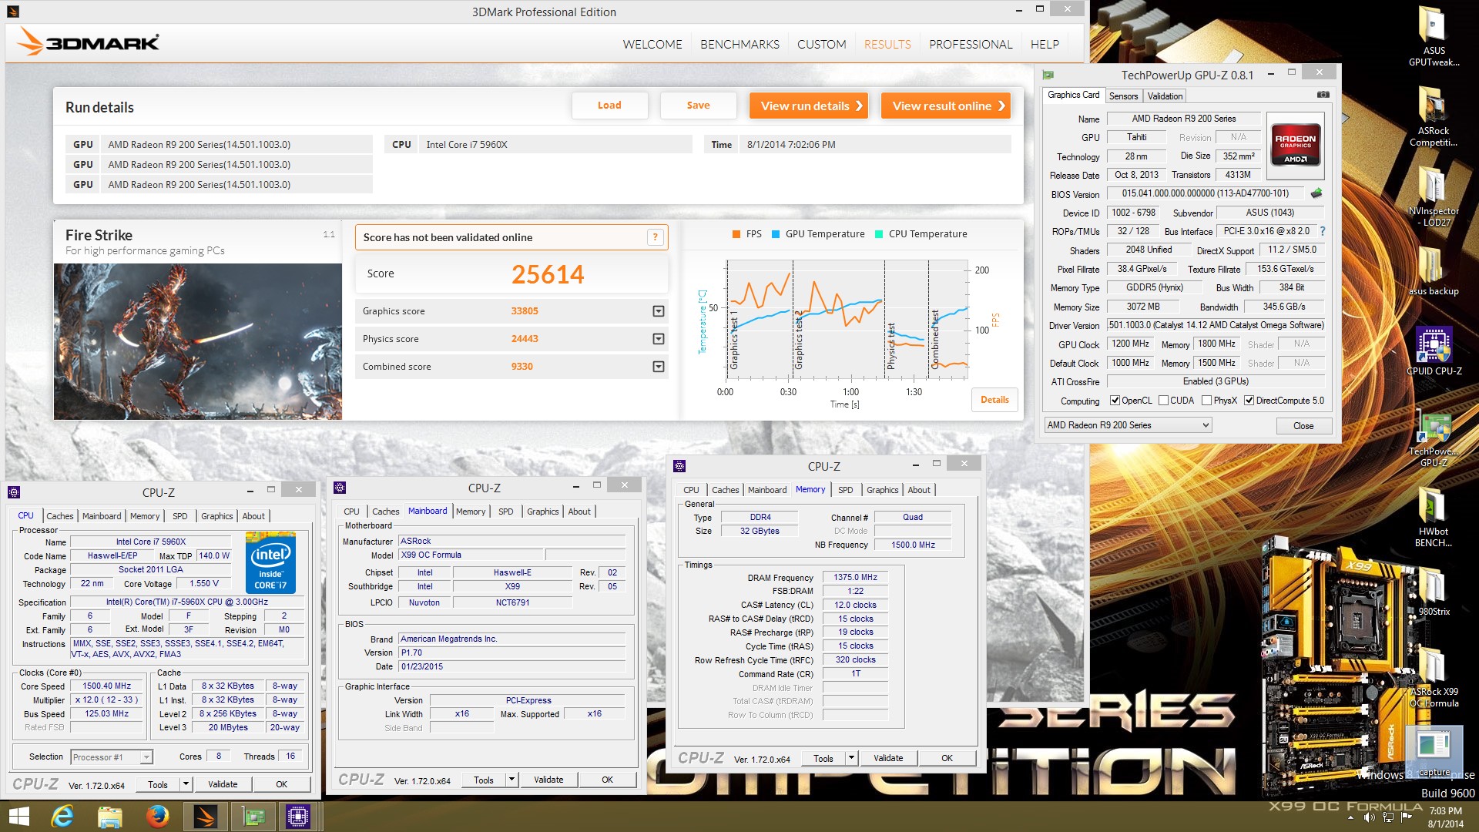
Task: Open GPU selection dropdown in GPU-Z
Action: point(1128,425)
